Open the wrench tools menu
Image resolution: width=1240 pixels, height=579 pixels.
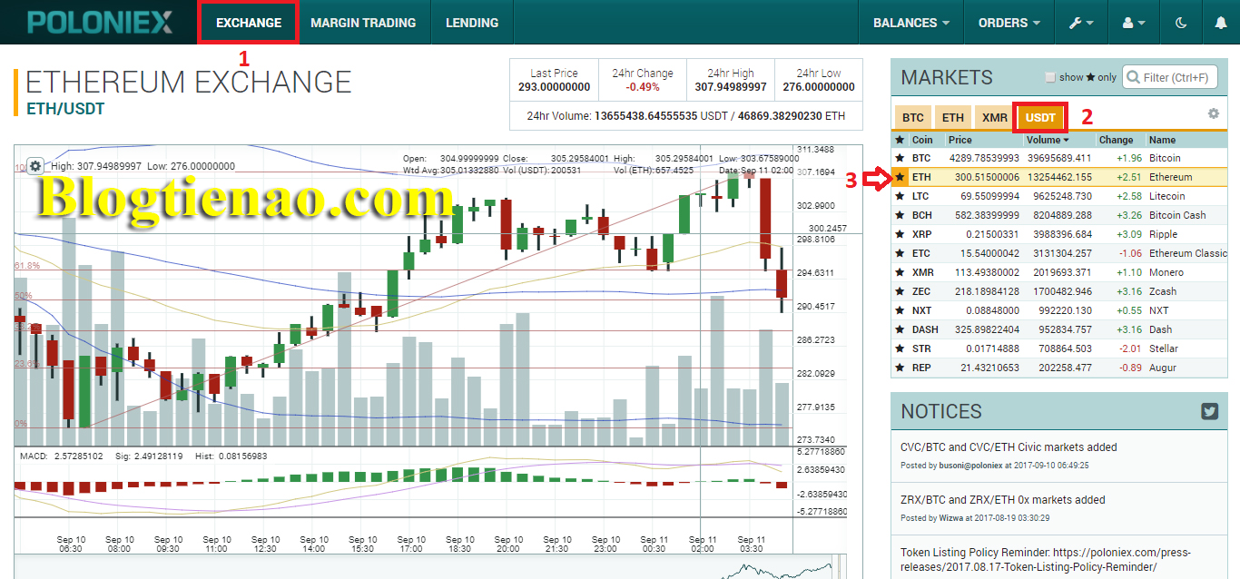1080,23
